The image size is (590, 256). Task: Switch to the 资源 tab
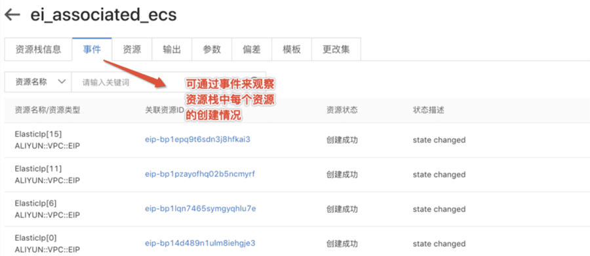[x=132, y=49]
